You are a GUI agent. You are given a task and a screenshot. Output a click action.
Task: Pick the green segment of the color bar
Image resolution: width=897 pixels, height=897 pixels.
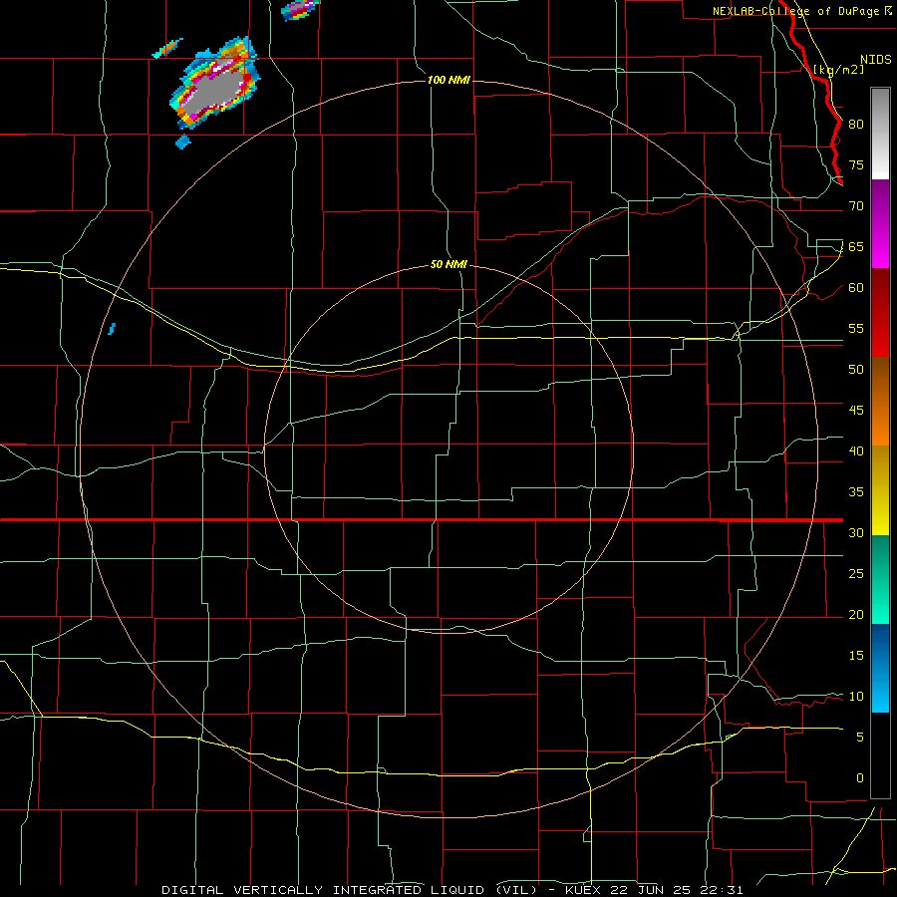(880, 579)
